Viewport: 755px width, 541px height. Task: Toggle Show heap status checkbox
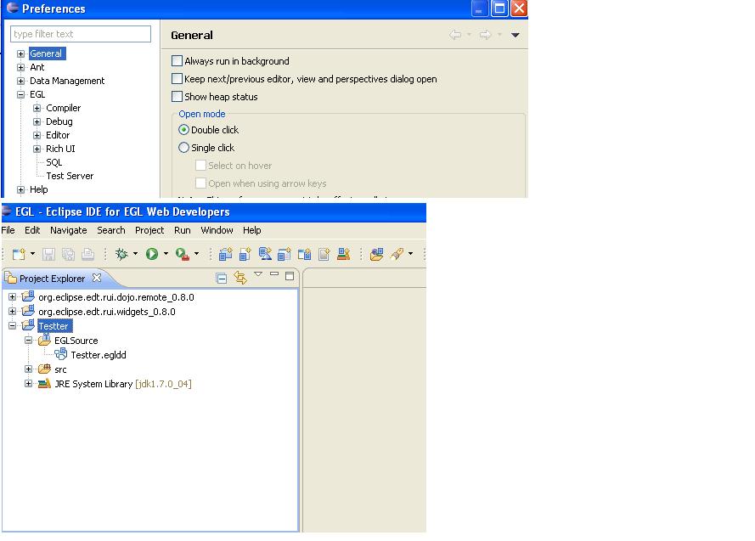177,96
